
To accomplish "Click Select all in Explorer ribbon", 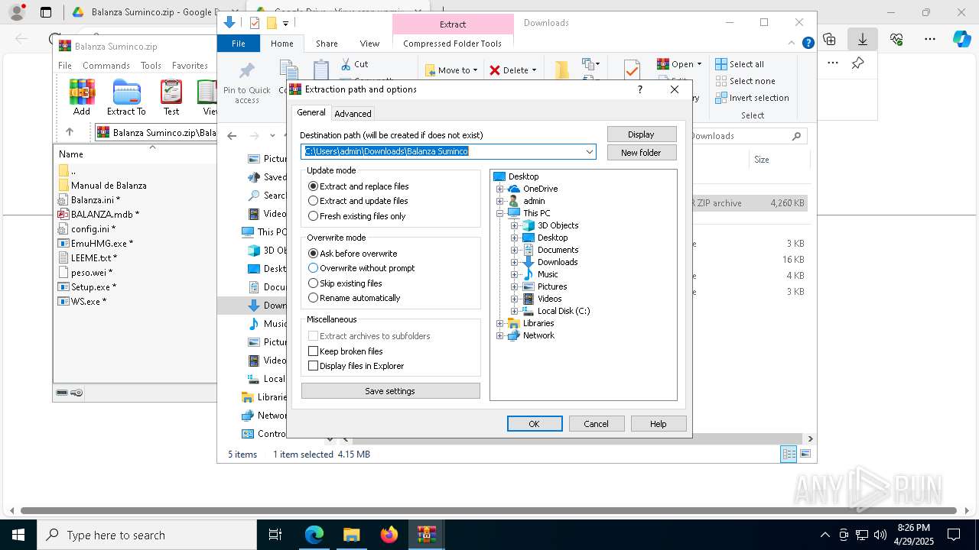I will tap(740, 64).
